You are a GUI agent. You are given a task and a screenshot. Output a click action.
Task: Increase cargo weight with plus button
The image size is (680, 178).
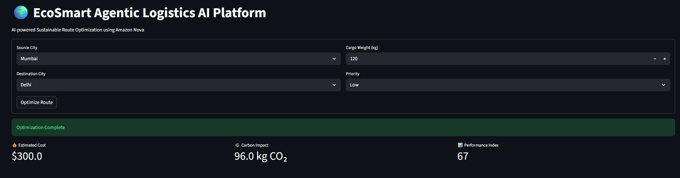pos(665,59)
